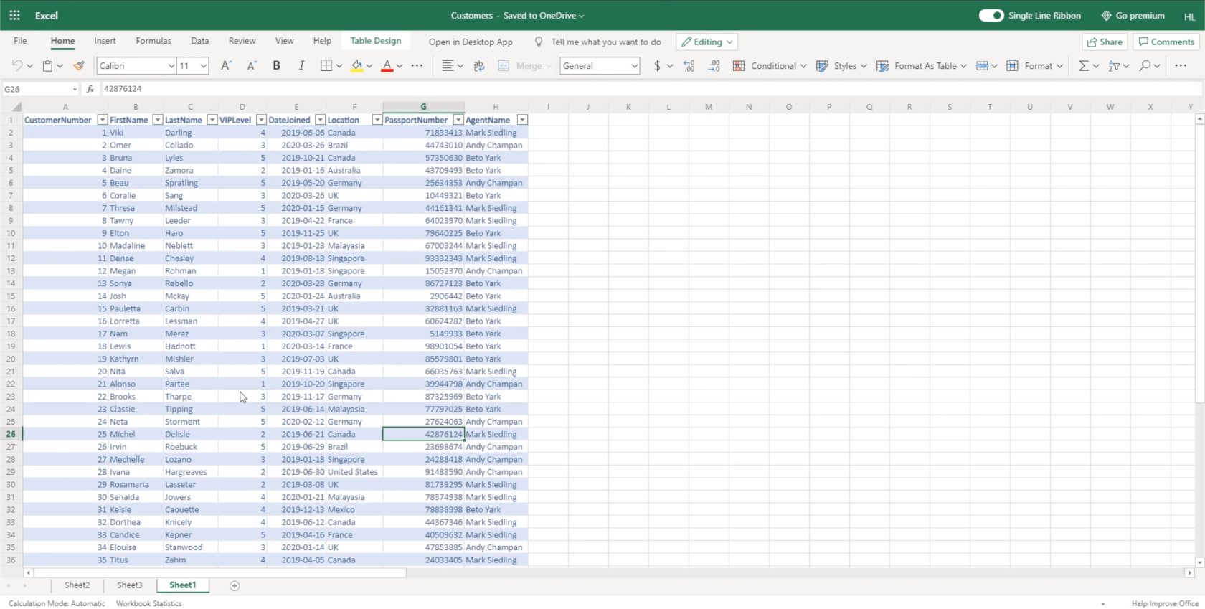Open DateJoined column filter arrow

[x=321, y=120]
